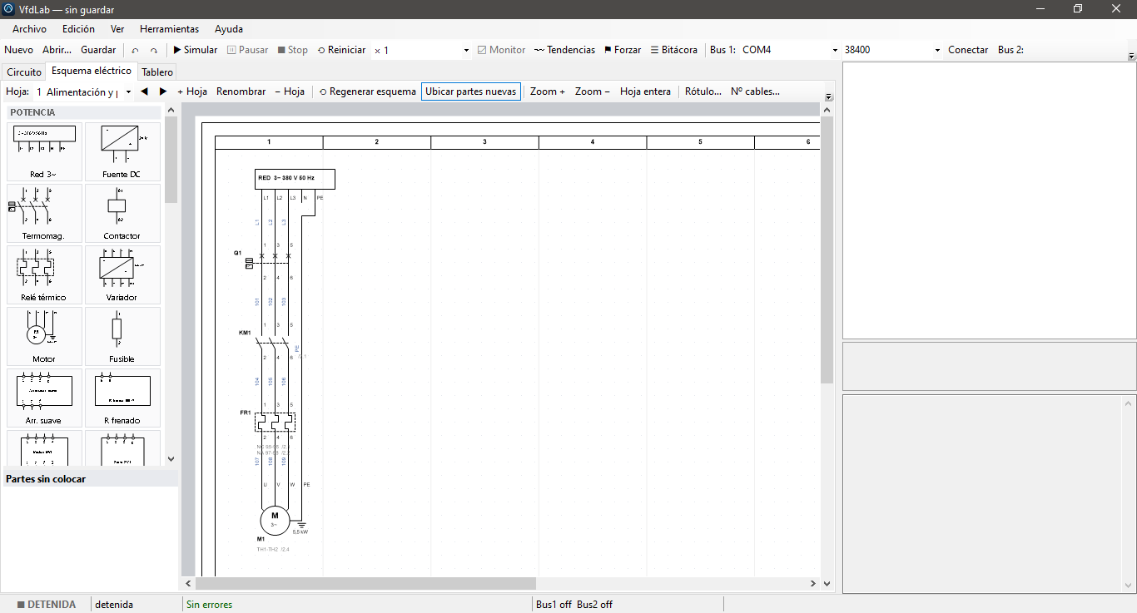Select the Relé térmico symbol
The image size is (1137, 613).
[45, 274]
